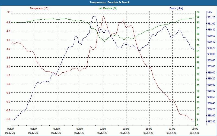Click the "09.12.20" date under 06:00

point(56,133)
